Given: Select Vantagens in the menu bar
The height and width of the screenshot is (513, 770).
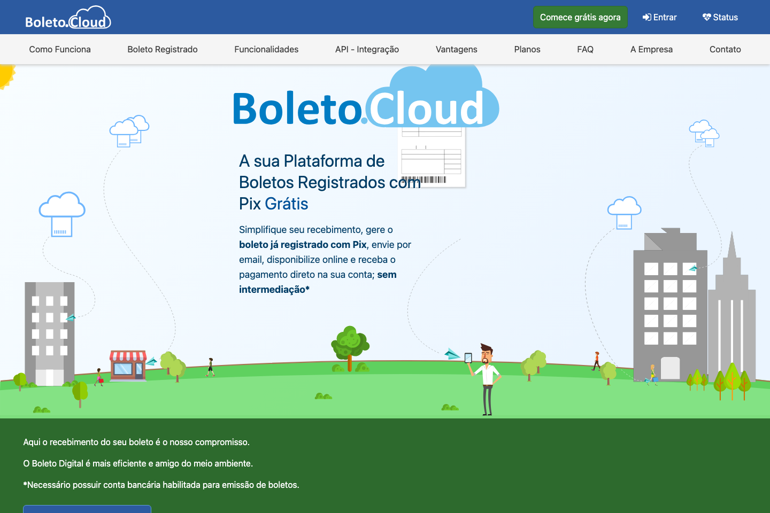Looking at the screenshot, I should coord(456,49).
